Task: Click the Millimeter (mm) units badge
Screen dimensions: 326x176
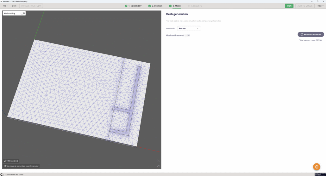Action: 11,161
